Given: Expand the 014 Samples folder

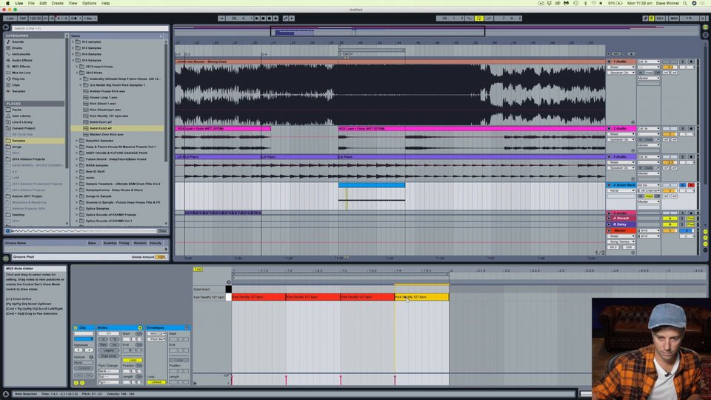Looking at the screenshot, I should point(73,54).
